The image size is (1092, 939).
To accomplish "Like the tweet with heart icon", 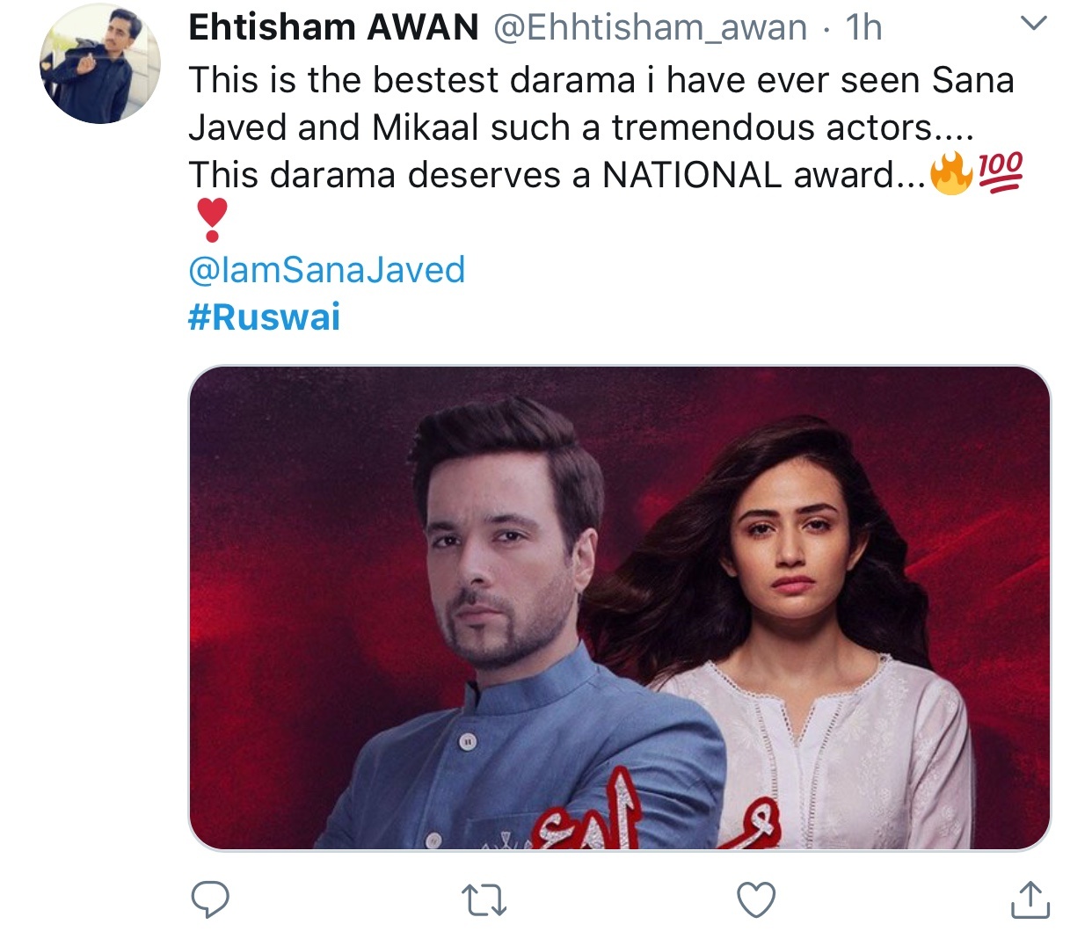I will pyautogui.click(x=756, y=900).
